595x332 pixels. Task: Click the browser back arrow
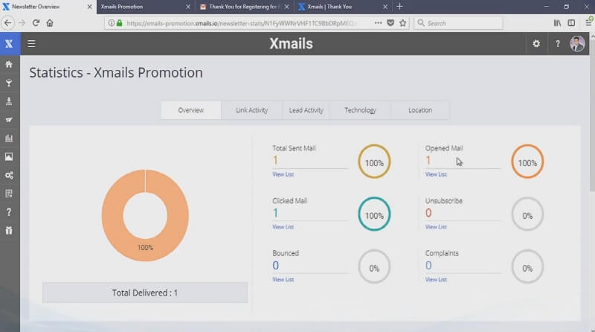point(7,23)
